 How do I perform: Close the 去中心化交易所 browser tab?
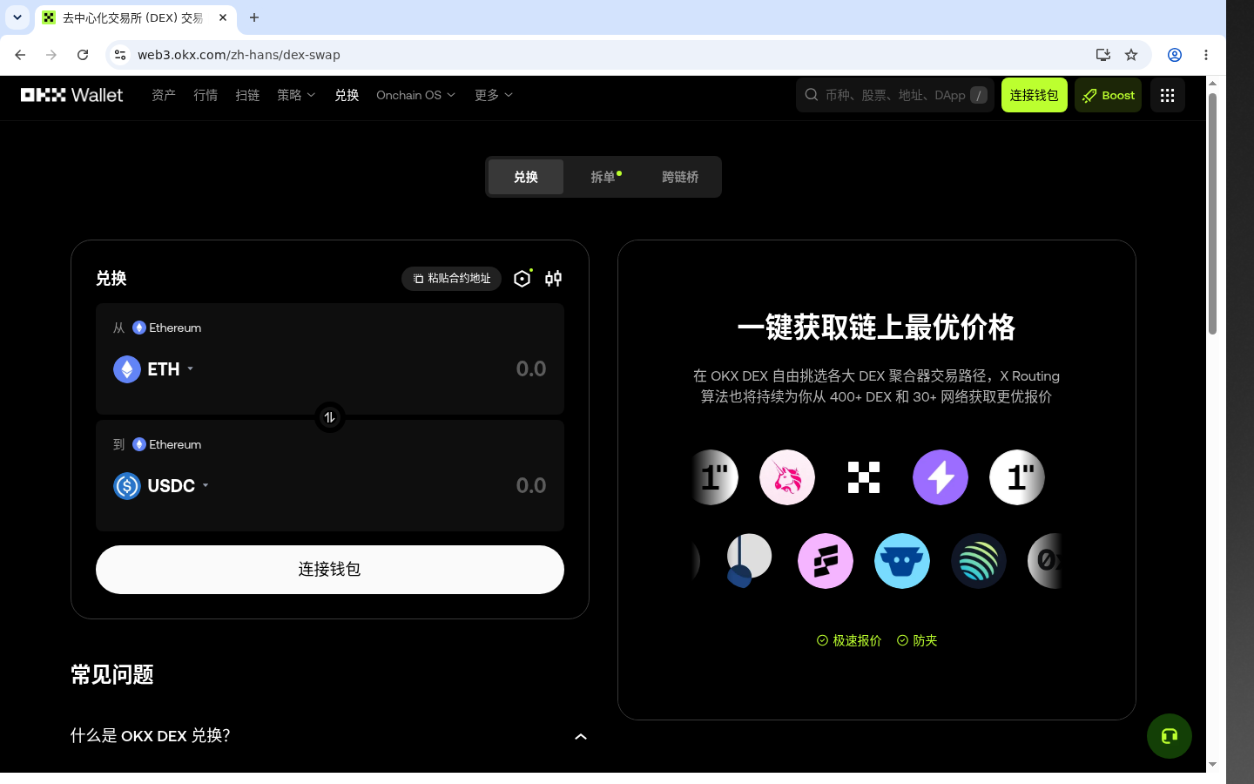(x=223, y=17)
